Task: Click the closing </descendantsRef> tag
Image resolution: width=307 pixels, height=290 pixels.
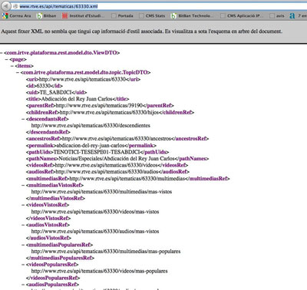Action: [x=48, y=132]
